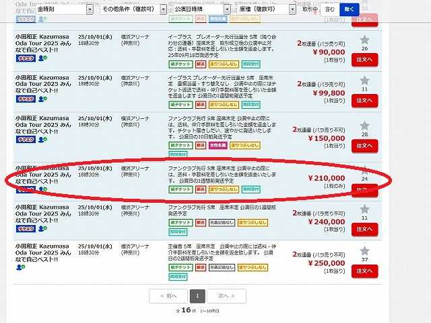Select page 1 in the pagination
This screenshot has width=431, height=323.
(197, 296)
